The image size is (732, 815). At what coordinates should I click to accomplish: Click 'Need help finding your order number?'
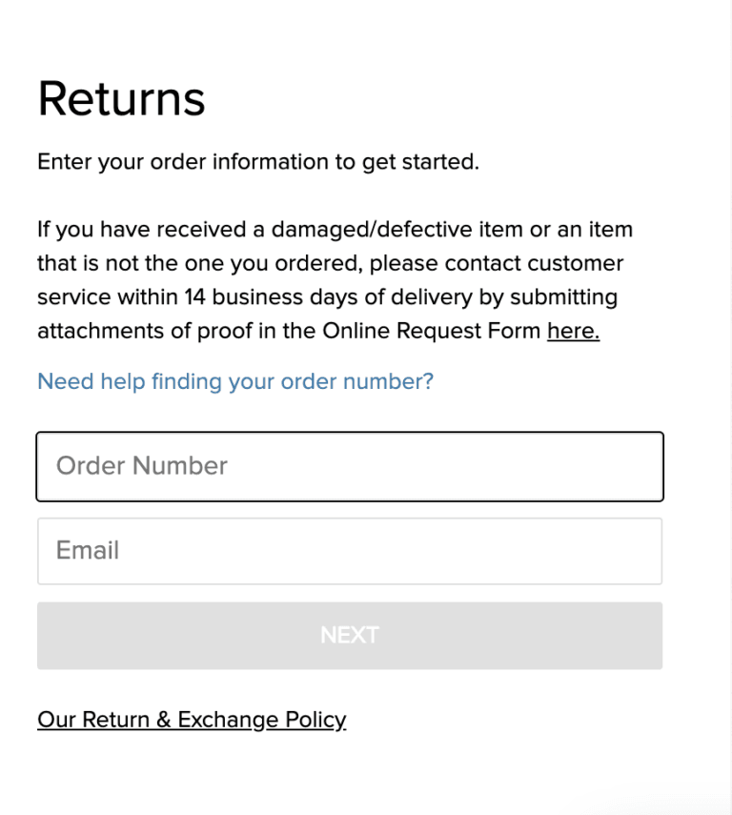point(234,381)
